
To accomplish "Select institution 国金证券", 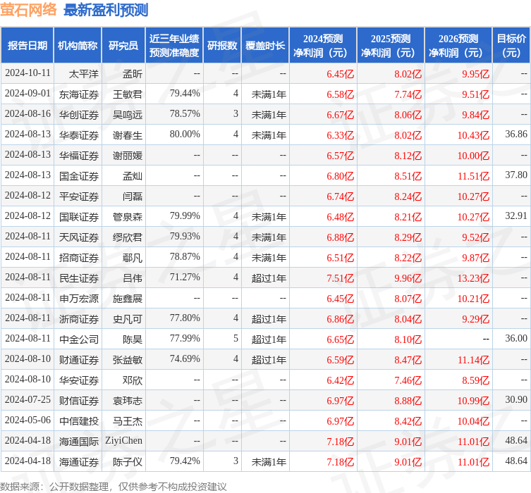I will [x=78, y=176].
